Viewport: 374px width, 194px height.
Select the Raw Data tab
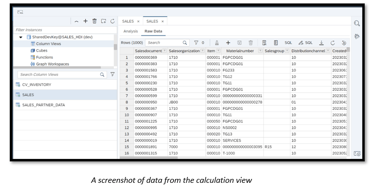click(153, 31)
